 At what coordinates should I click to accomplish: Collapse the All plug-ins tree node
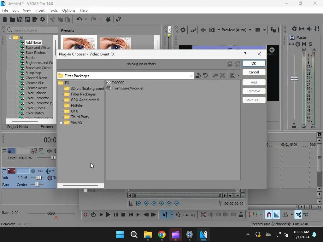click(x=10, y=37)
